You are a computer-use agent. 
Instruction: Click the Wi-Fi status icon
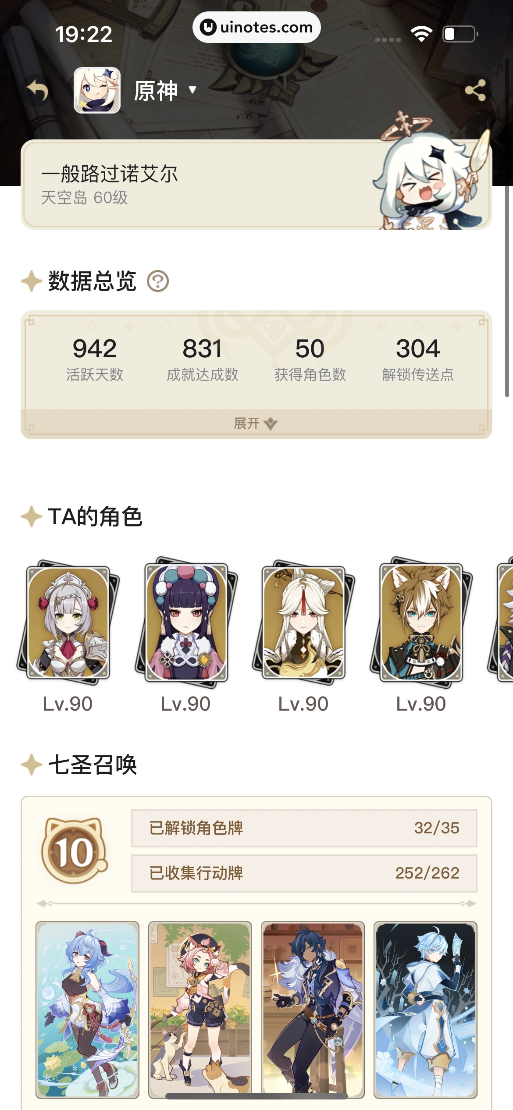tap(421, 34)
